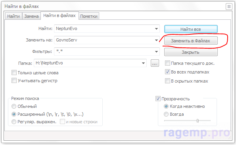Expand the Найти search history dropdown
The height and width of the screenshot is (145, 236).
point(156,28)
